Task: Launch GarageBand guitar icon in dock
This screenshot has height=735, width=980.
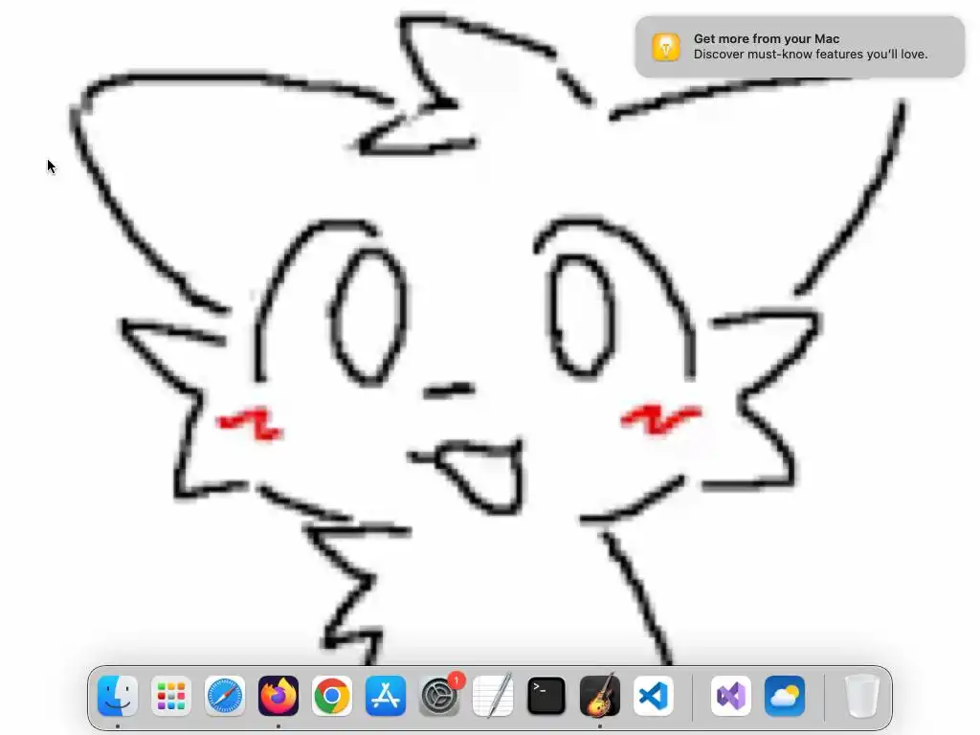Action: [x=600, y=696]
